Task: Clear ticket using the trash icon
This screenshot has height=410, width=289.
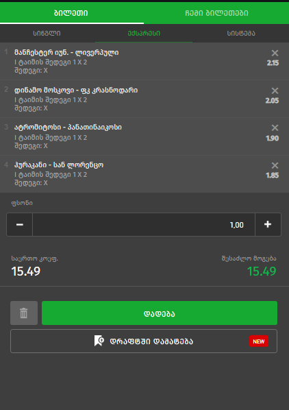Action: (x=24, y=313)
